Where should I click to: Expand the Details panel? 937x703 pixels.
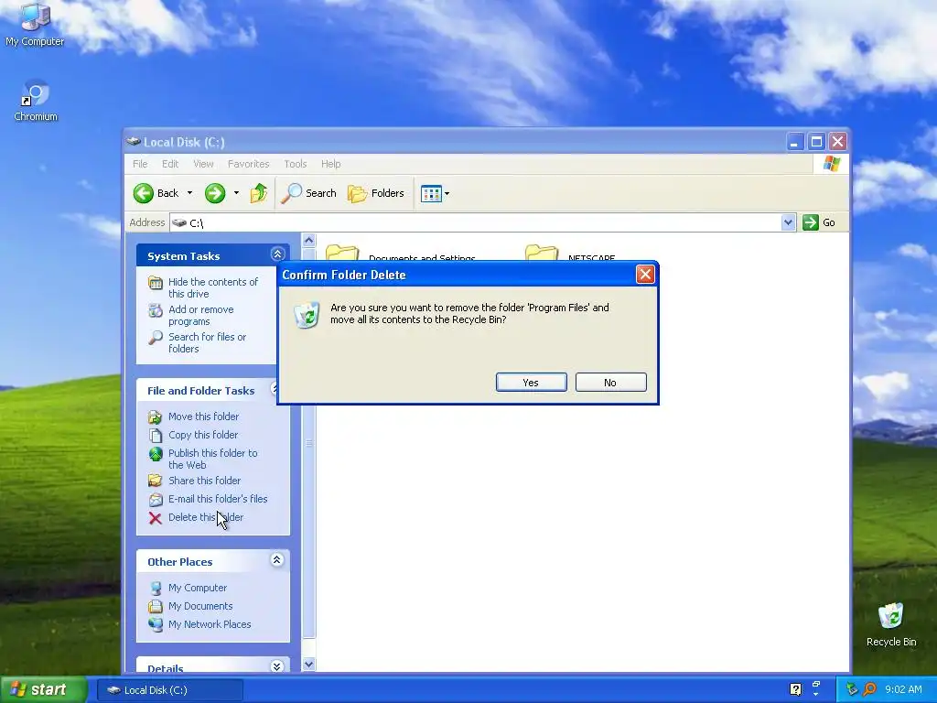tap(276, 666)
